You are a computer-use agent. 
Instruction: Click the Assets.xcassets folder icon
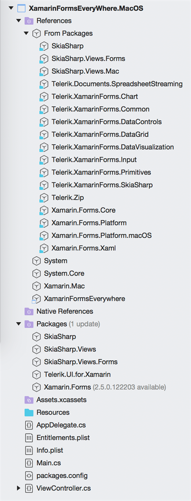pyautogui.click(x=29, y=400)
